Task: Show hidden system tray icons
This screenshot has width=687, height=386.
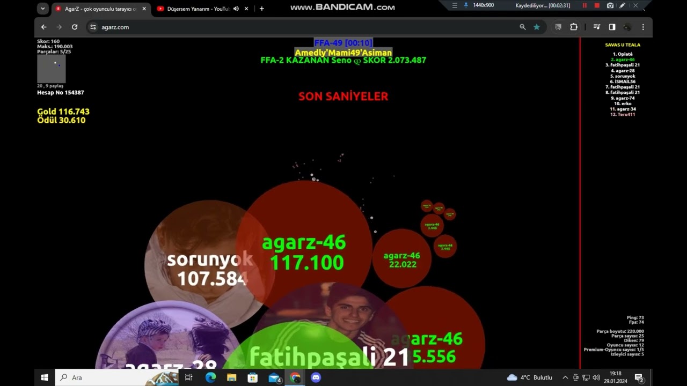Action: click(x=565, y=377)
